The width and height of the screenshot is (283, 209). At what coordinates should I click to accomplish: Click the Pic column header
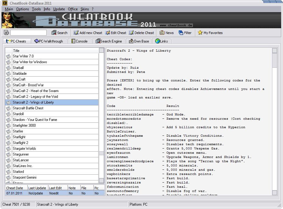coord(99,188)
